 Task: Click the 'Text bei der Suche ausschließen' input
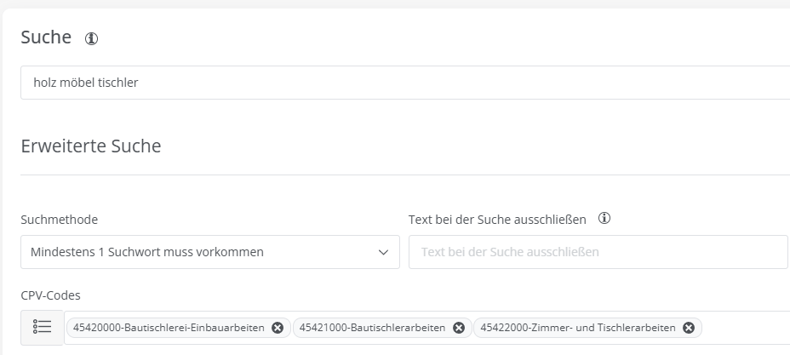click(x=598, y=252)
